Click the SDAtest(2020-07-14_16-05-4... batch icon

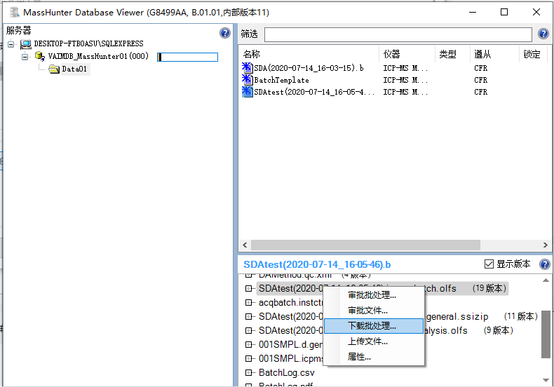[x=248, y=92]
